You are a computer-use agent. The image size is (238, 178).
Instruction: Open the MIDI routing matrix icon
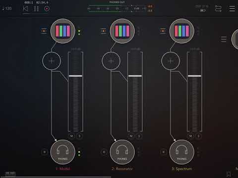[218, 8]
